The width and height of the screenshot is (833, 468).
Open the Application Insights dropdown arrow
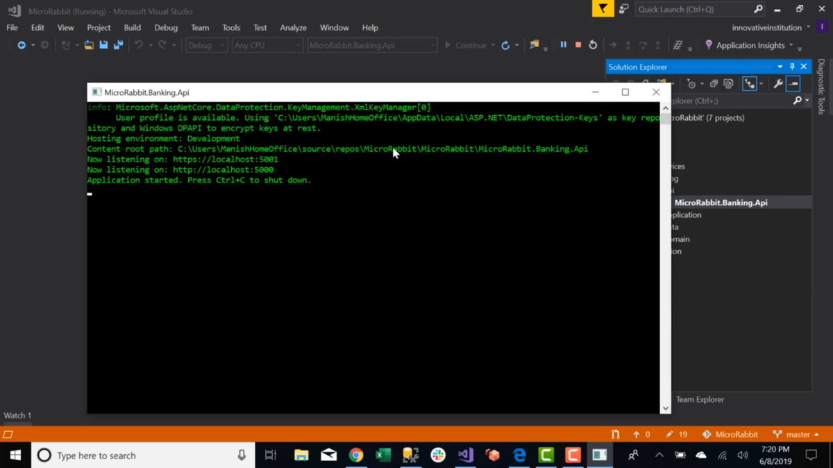[x=791, y=46]
